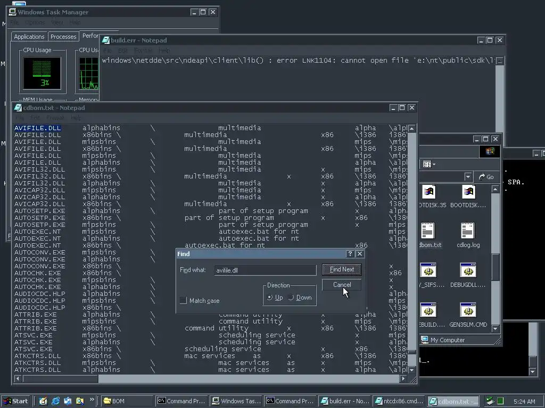545x408 pixels.
Task: Click the quick launch overflow chevron
Action: pos(92,399)
